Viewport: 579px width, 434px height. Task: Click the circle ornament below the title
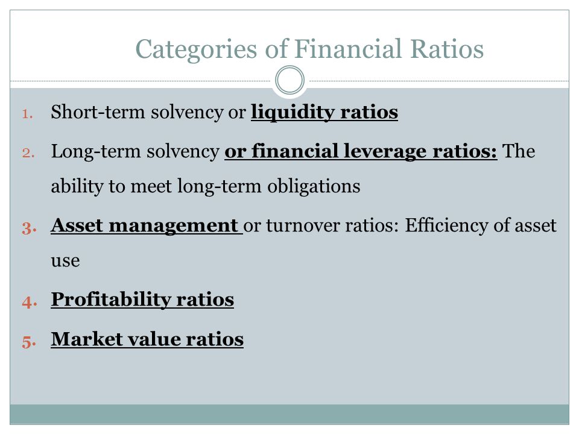(290, 80)
